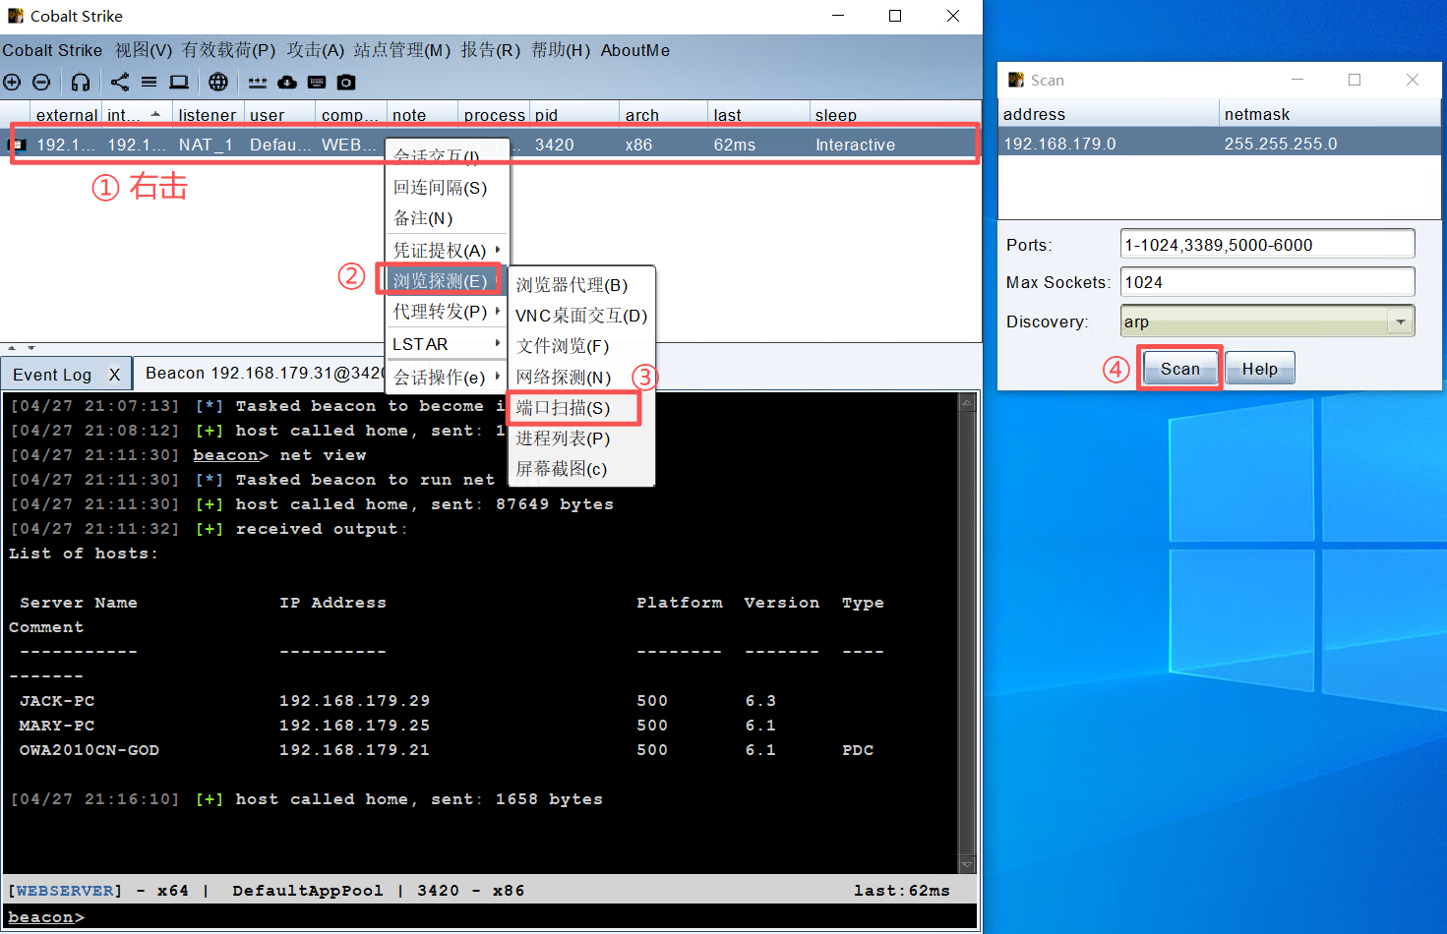Viewport: 1447px width, 934px height.
Task: Click the process column header
Action: 494,115
